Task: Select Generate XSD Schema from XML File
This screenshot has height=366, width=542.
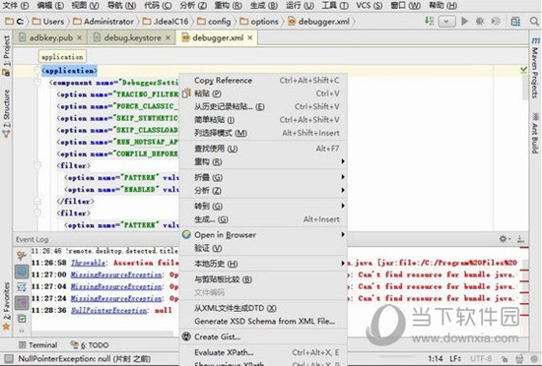Action: [263, 321]
